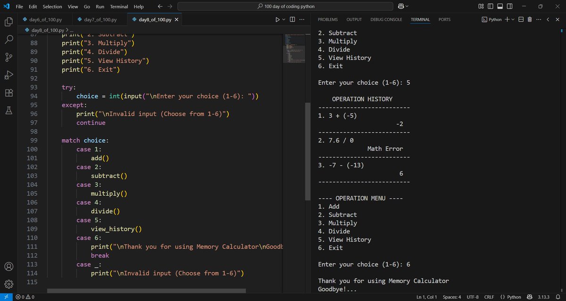Switch to the day7_of_100.py tab

(x=100, y=19)
